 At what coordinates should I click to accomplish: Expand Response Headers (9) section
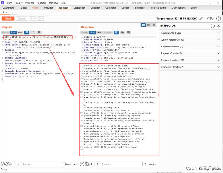pos(190,67)
